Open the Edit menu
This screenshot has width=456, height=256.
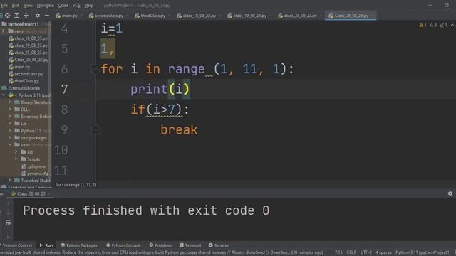(x=16, y=5)
